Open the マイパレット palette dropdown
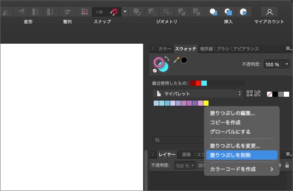 click(197, 93)
